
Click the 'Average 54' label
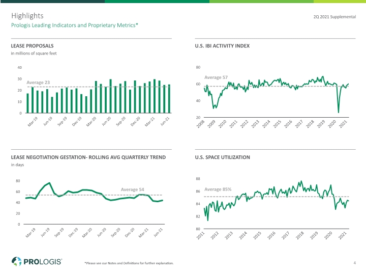(132, 189)
